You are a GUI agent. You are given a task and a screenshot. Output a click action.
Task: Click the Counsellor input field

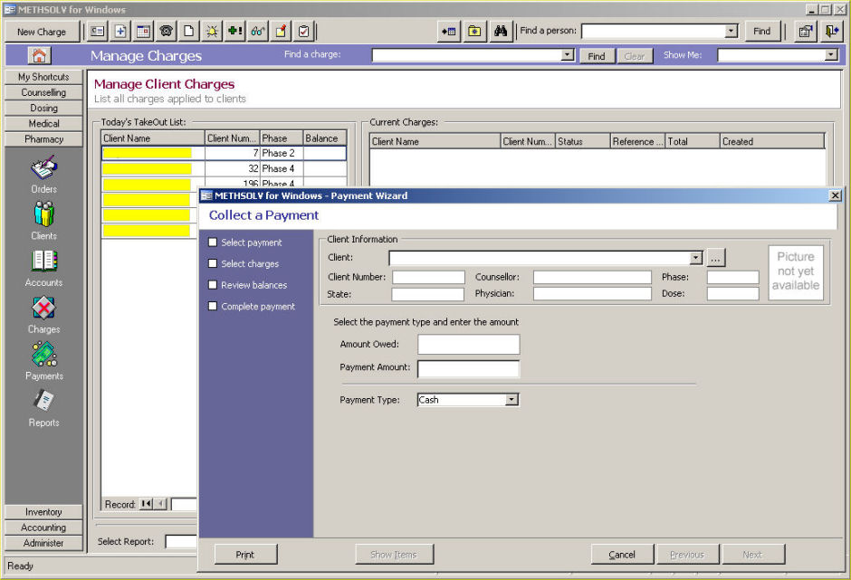click(592, 277)
